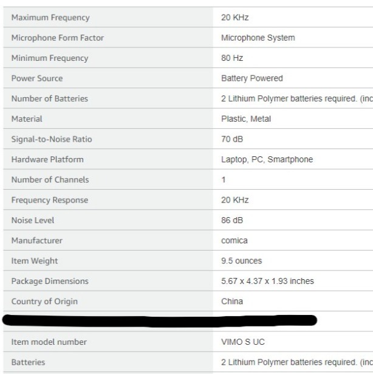373x374 pixels.
Task: Select the VIMO S UC model number
Action: [243, 342]
